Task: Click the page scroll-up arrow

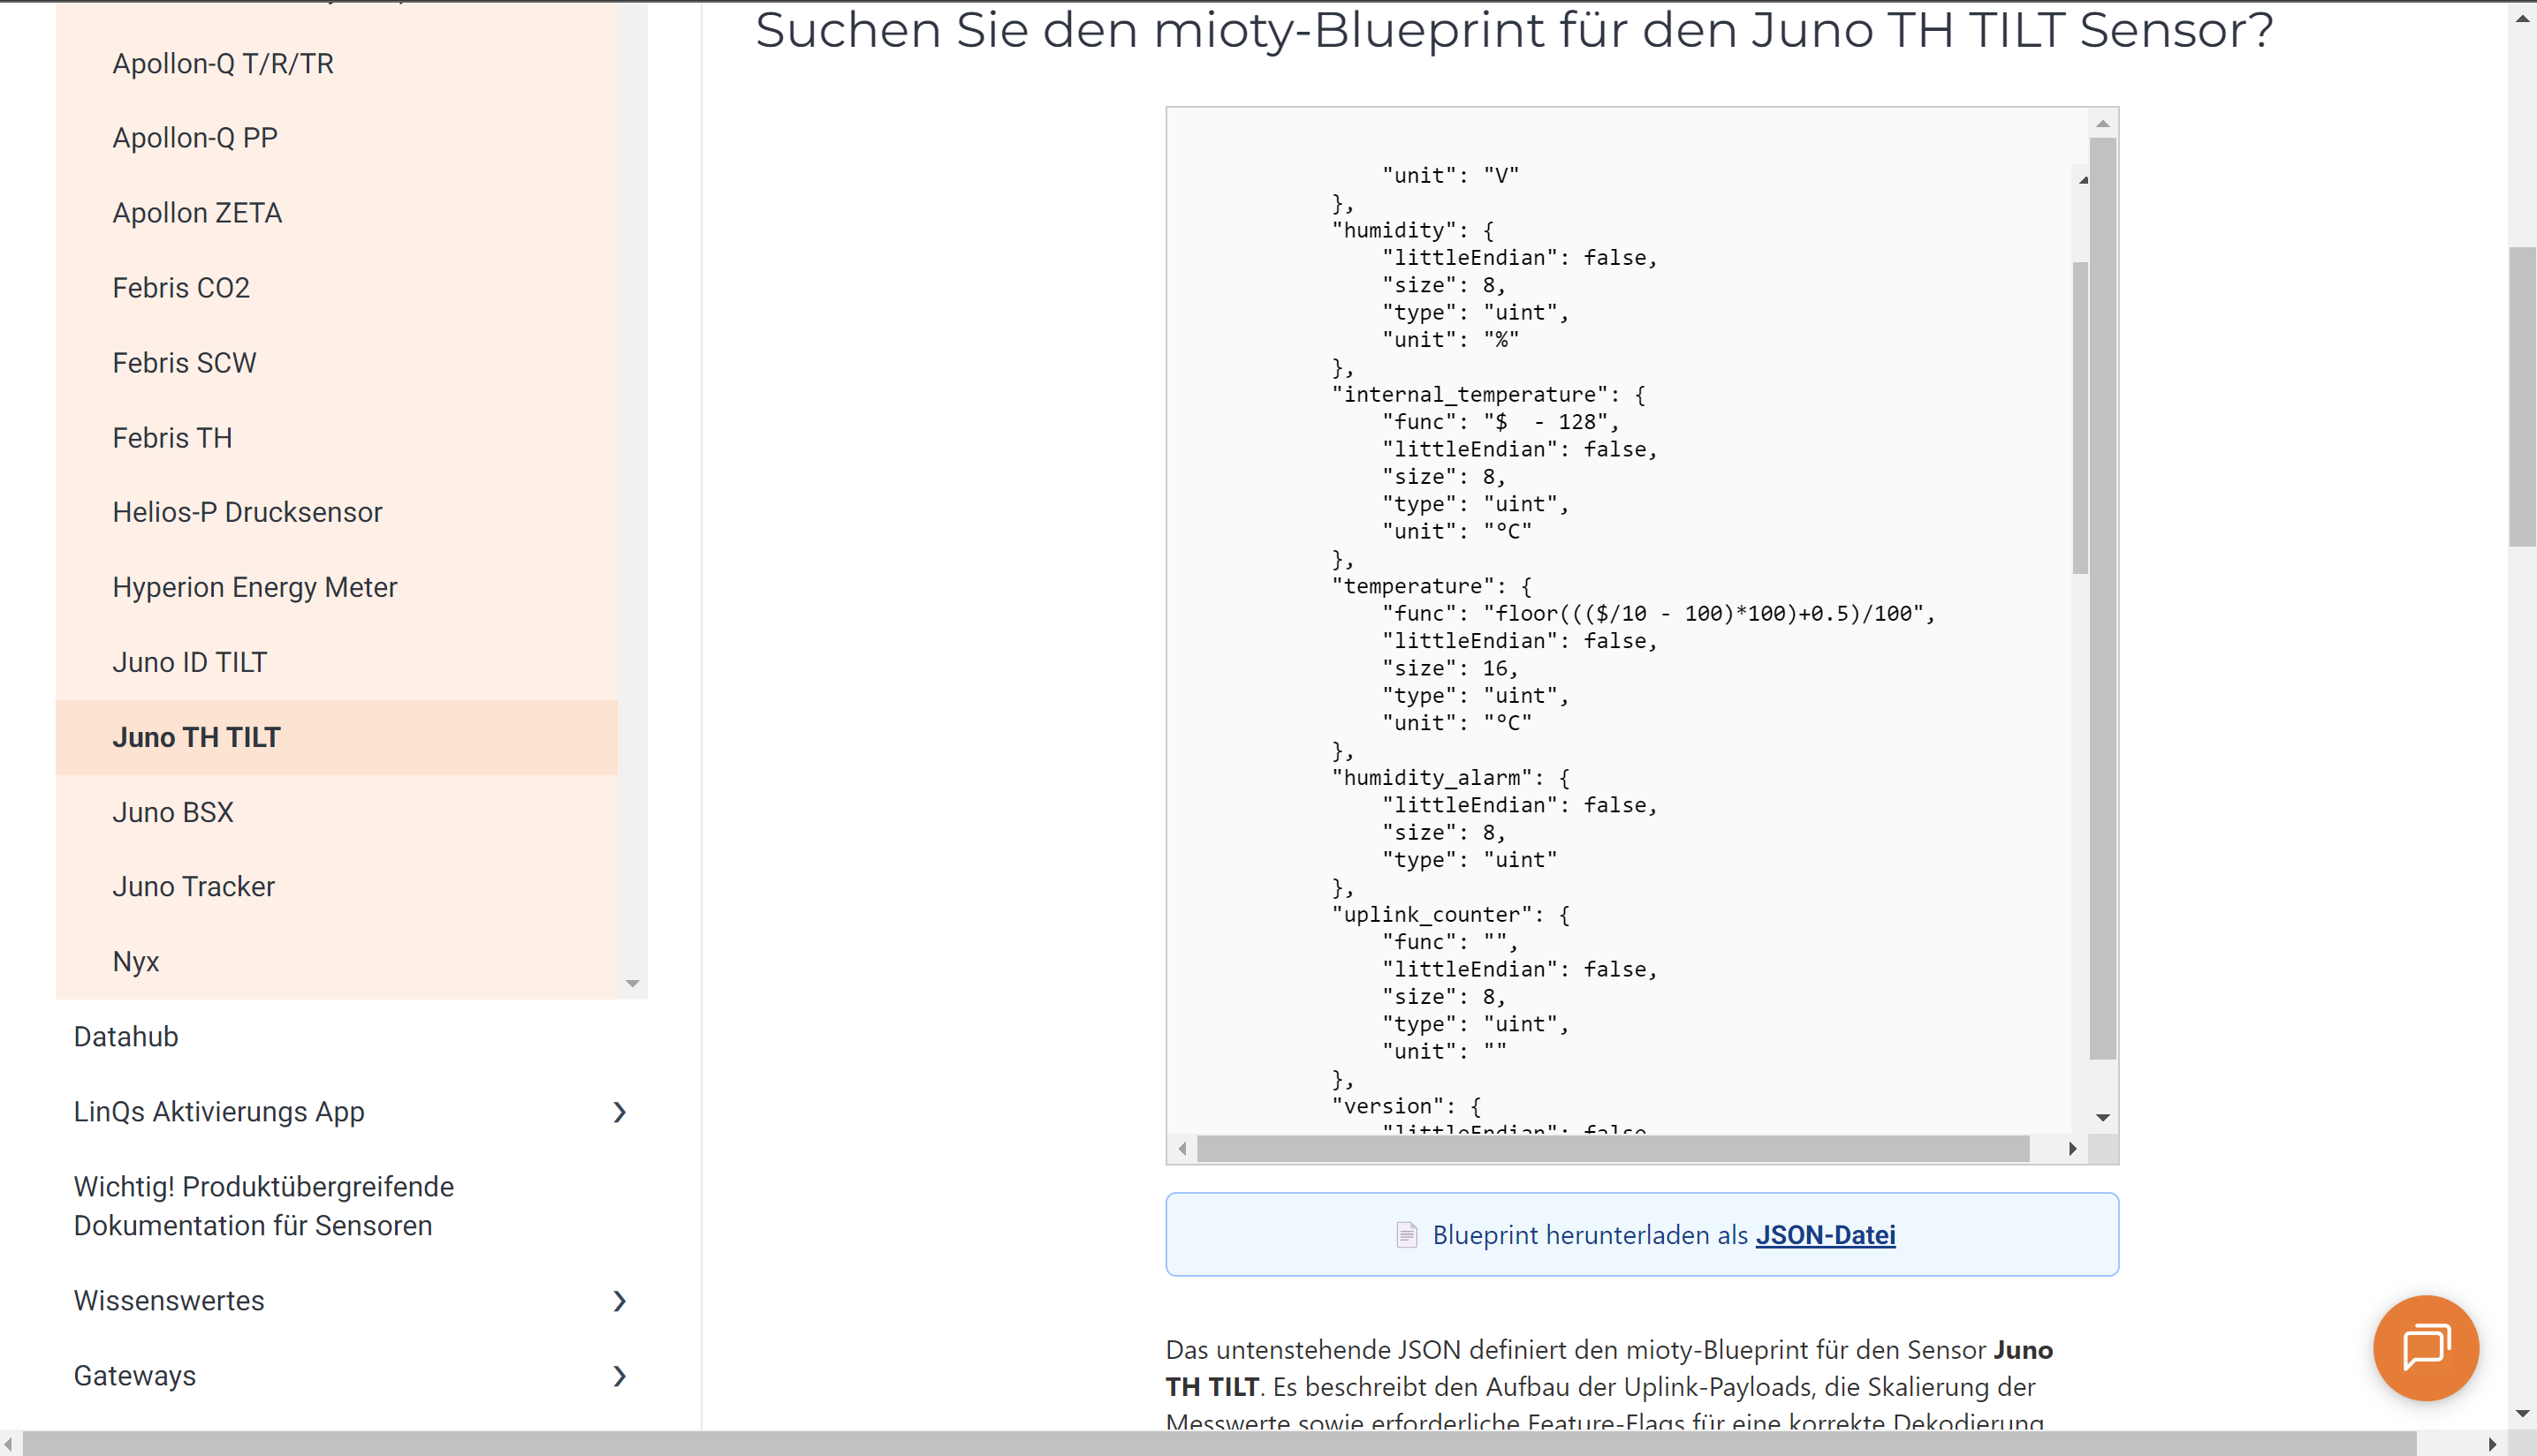Action: [2523, 19]
